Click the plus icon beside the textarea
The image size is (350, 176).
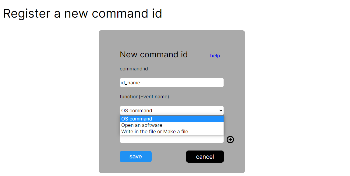[x=230, y=140]
